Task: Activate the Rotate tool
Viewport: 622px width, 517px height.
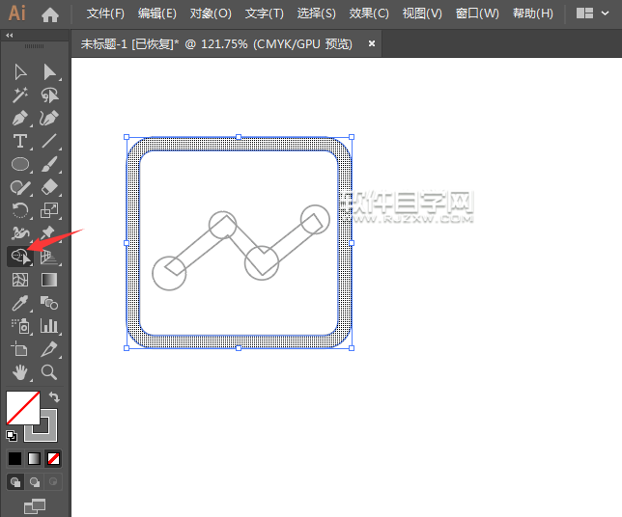Action: (20, 210)
